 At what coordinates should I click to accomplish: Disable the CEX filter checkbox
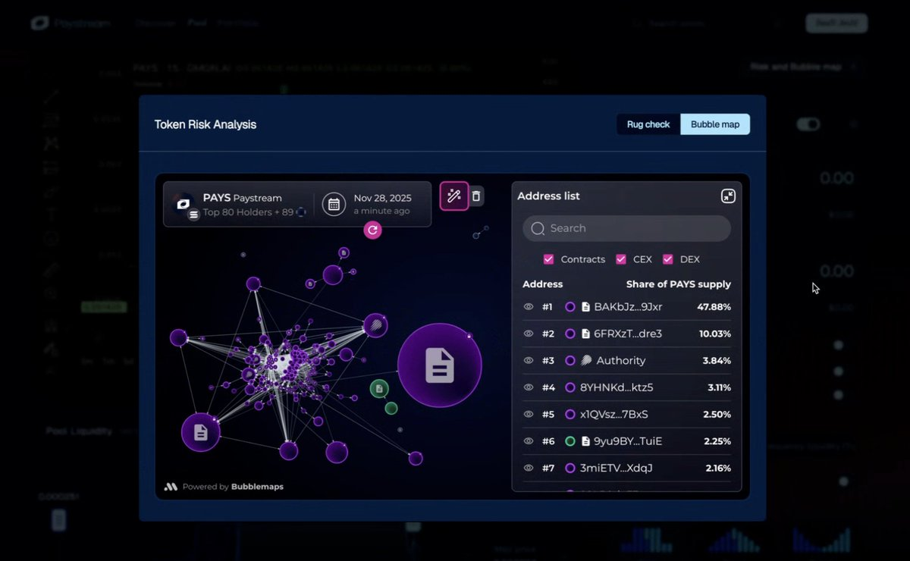pos(621,259)
